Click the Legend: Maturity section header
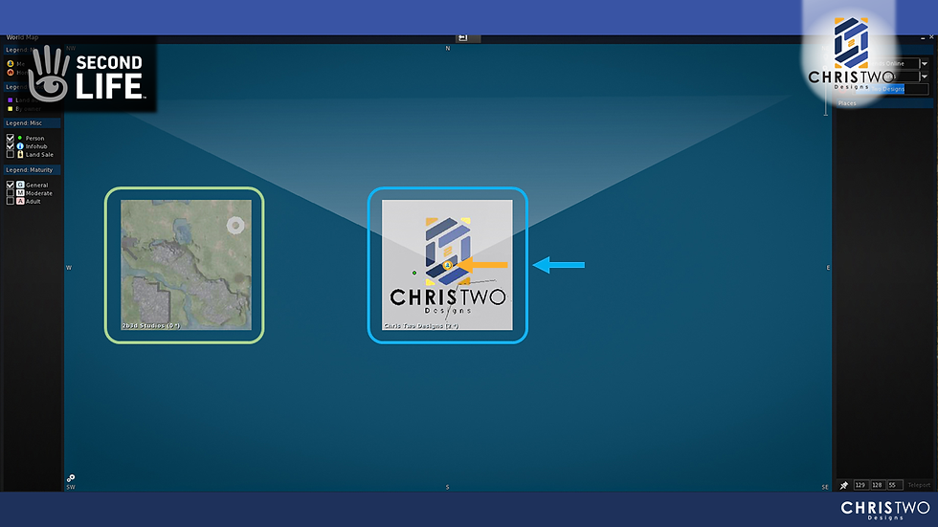Viewport: 938px width, 527px height. 32,169
